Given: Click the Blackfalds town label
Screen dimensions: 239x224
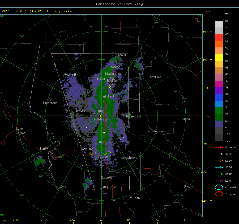Looking at the screenshot, I should (x=113, y=74).
